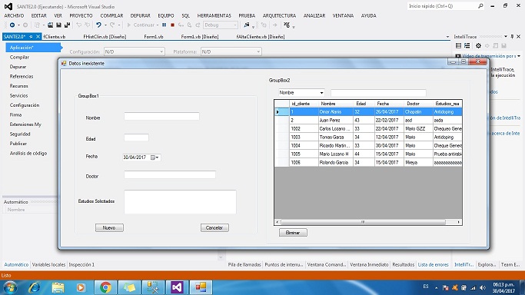The image size is (525, 295).
Task: Open IntelliTrace window options dropdown arrow
Action: click(x=506, y=36)
